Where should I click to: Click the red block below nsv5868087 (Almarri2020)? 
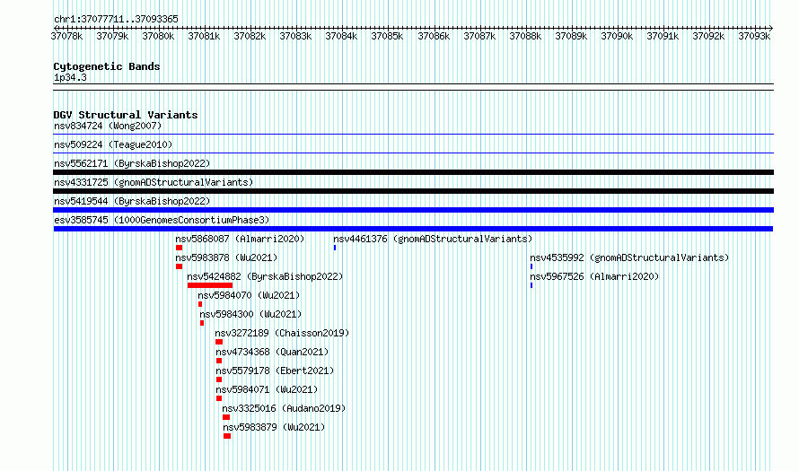[179, 248]
